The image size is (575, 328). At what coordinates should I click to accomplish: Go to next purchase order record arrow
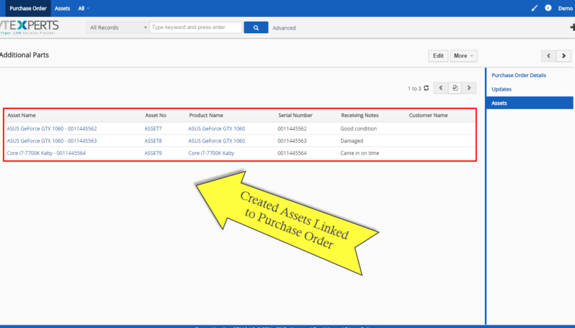coord(563,56)
